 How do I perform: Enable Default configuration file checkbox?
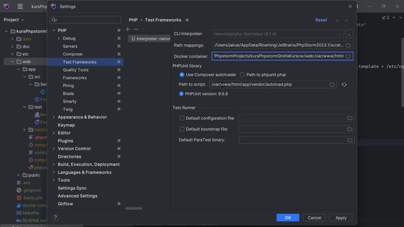(x=182, y=118)
